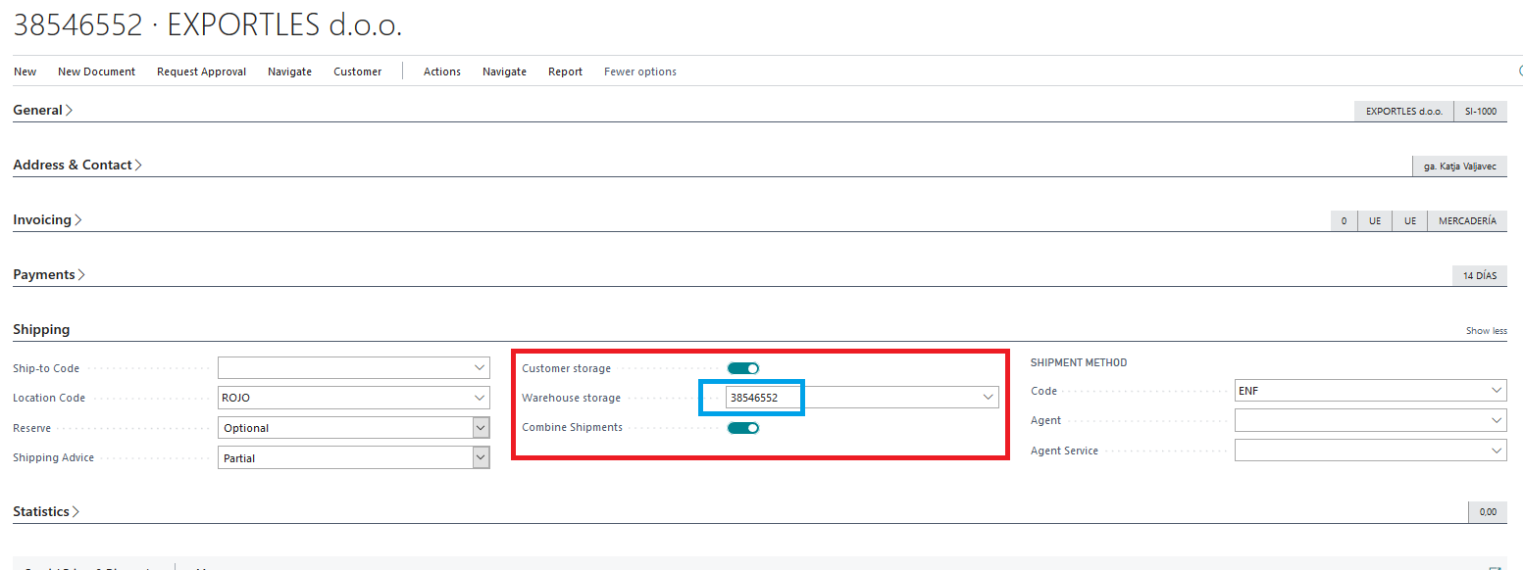Expand the Invoicing section
The height and width of the screenshot is (570, 1523).
coord(47,220)
